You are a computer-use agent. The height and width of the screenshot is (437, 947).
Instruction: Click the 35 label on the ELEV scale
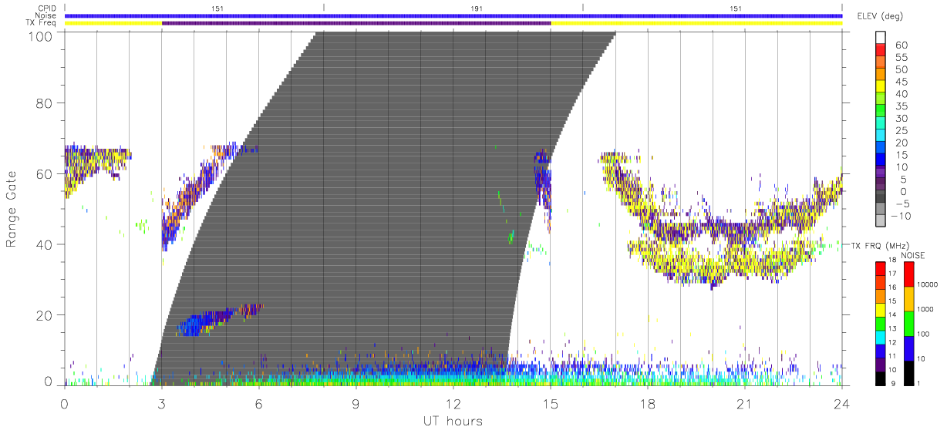pyautogui.click(x=900, y=106)
